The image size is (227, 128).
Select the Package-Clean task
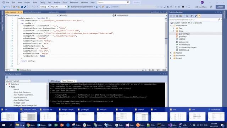click(20, 103)
